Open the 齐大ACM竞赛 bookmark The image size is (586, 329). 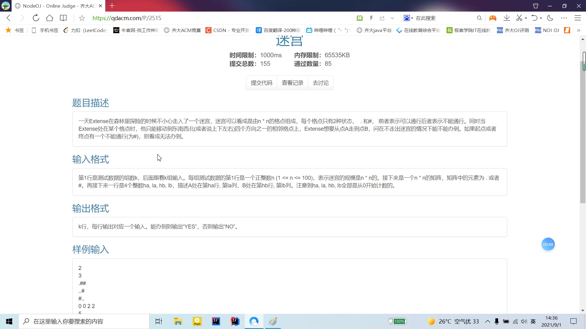(182, 30)
